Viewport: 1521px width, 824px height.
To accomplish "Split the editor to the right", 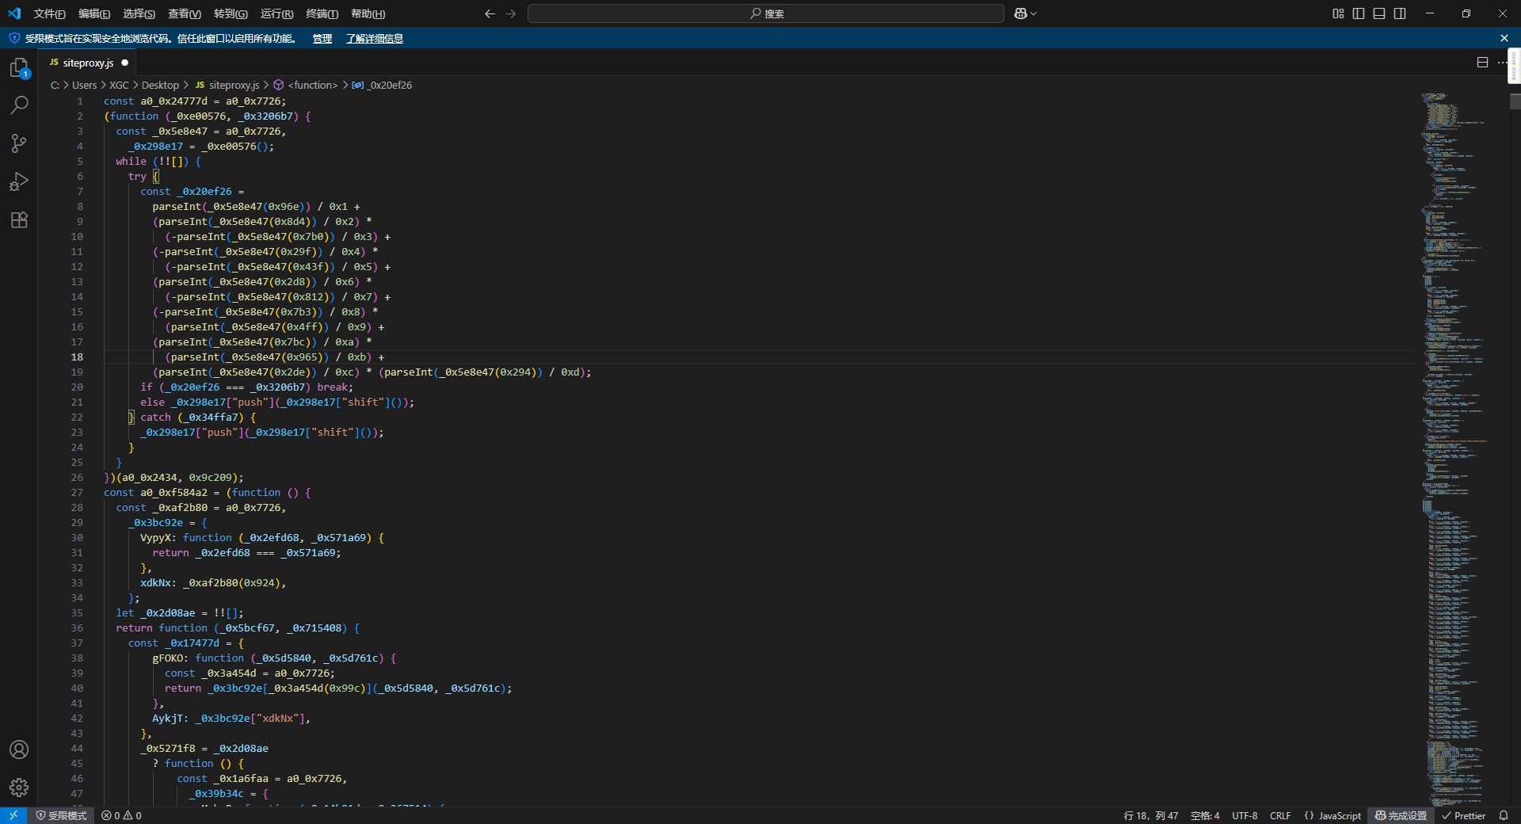I will click(1482, 63).
